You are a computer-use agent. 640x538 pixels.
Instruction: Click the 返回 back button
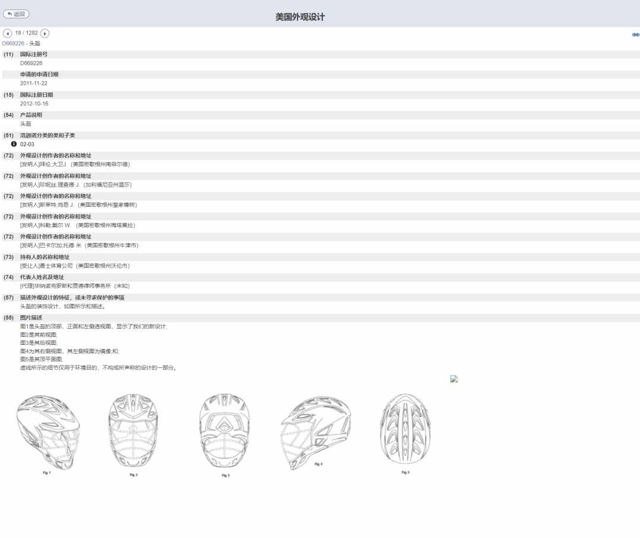click(16, 14)
